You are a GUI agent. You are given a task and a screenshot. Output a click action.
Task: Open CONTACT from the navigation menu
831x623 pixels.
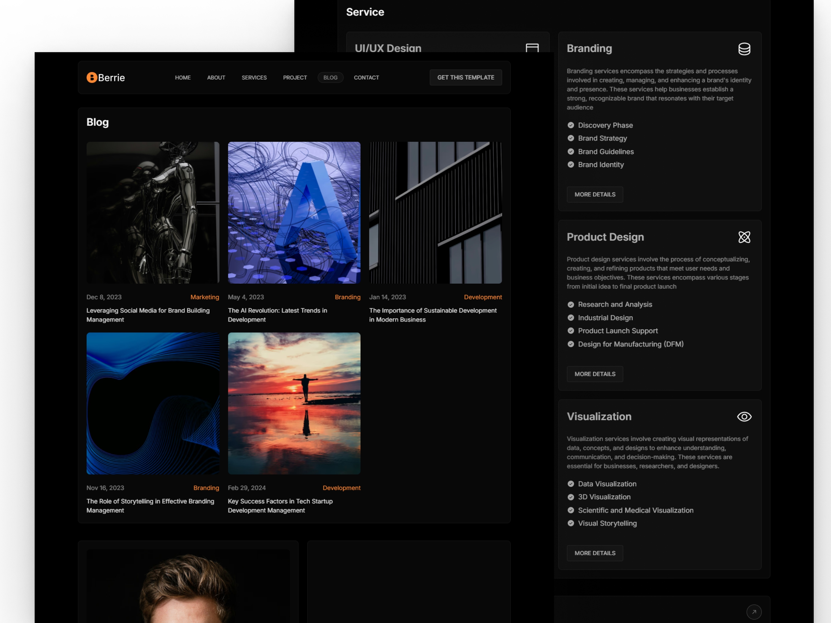[x=366, y=77]
